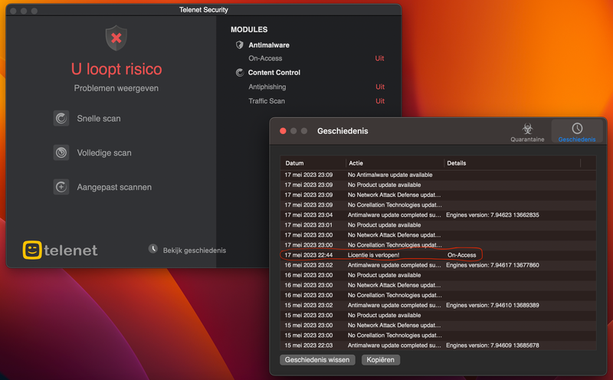Screen dimensions: 613x380
Task: Click 'Engines version: 7.94610 13689389' detail
Action: click(492, 306)
